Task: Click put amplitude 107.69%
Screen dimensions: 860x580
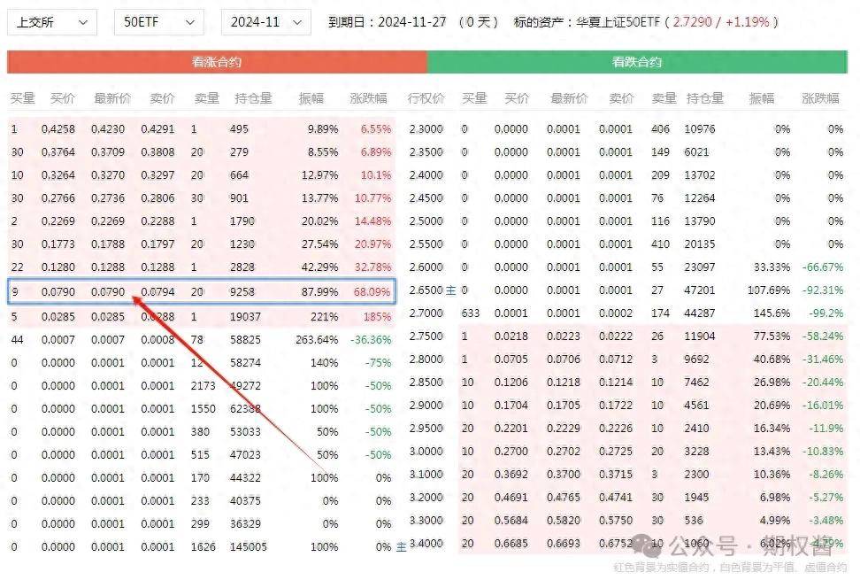Action: [769, 290]
